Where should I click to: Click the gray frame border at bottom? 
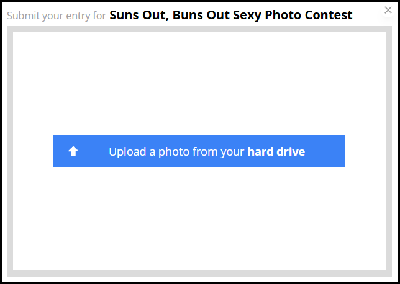pyautogui.click(x=199, y=273)
